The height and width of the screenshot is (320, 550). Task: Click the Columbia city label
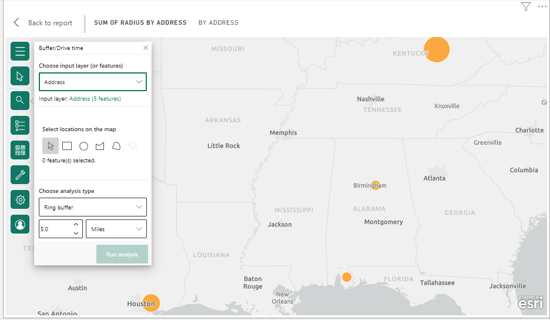click(x=524, y=170)
